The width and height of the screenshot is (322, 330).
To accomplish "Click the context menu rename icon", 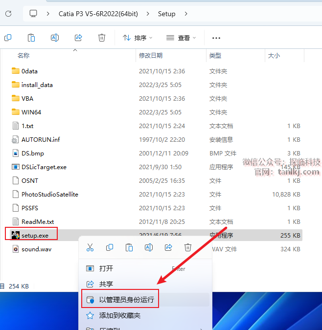I will pyautogui.click(x=149, y=247).
